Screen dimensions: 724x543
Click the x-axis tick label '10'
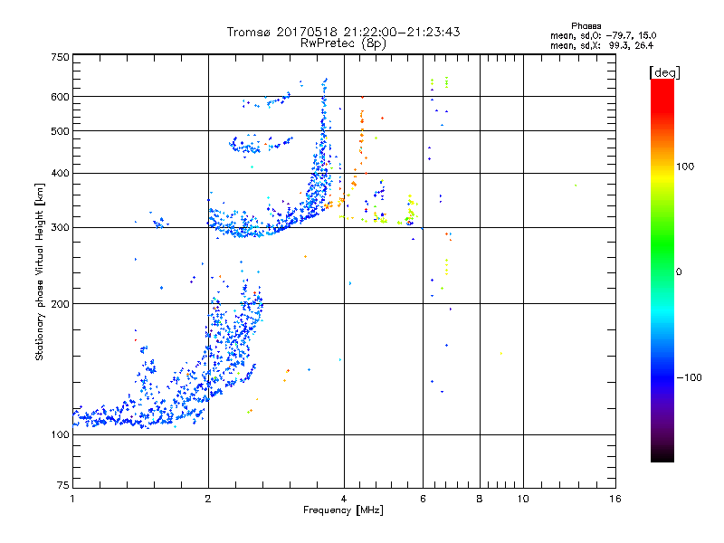coord(523,499)
